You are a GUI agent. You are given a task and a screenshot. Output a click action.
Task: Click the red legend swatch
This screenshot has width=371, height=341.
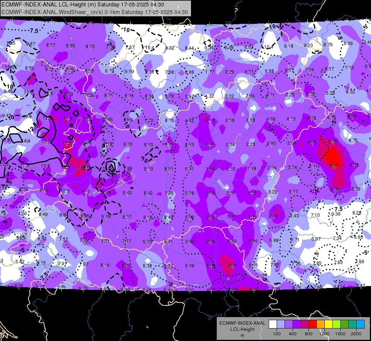[x=313, y=324]
